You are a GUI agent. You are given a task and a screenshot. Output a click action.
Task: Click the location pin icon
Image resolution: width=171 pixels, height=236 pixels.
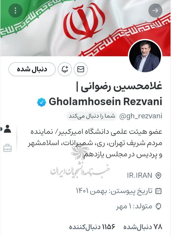click(x=158, y=176)
